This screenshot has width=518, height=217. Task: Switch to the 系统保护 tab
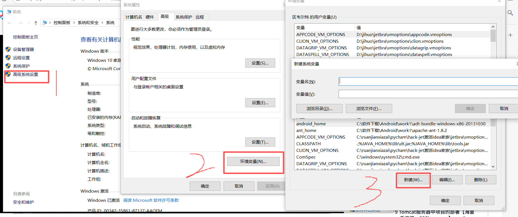[x=184, y=17]
